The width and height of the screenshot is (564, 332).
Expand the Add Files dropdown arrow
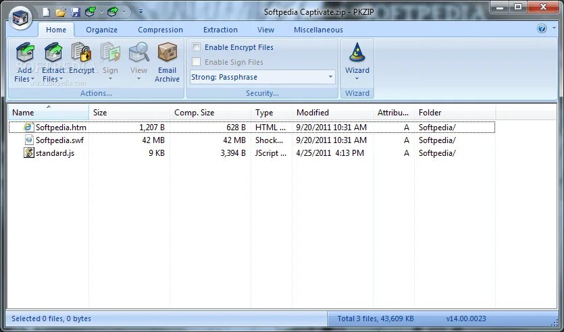coord(32,79)
